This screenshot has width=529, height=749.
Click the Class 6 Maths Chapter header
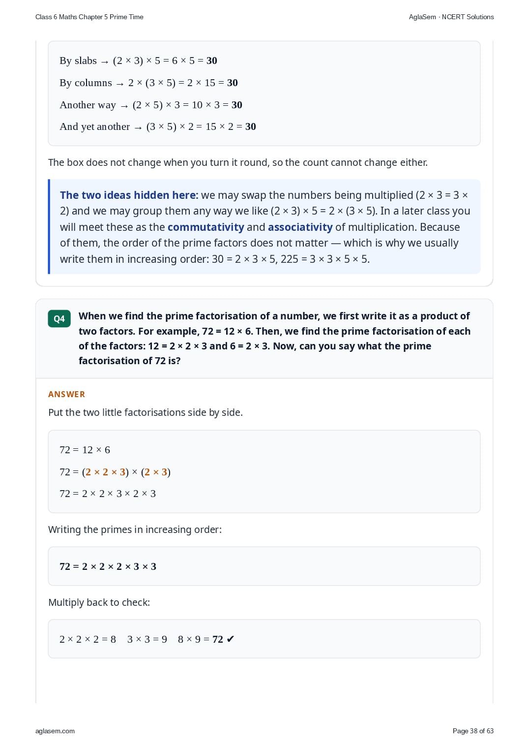click(89, 17)
